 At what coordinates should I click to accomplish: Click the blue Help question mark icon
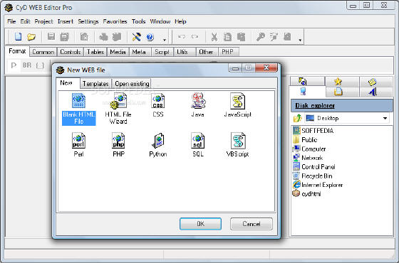pyautogui.click(x=150, y=37)
